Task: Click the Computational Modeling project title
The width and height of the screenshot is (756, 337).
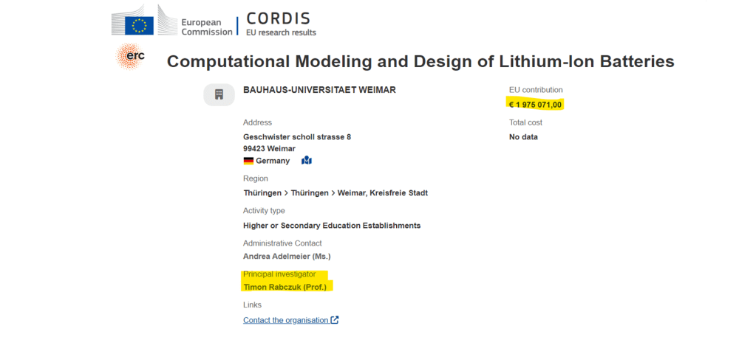Action: pyautogui.click(x=420, y=61)
